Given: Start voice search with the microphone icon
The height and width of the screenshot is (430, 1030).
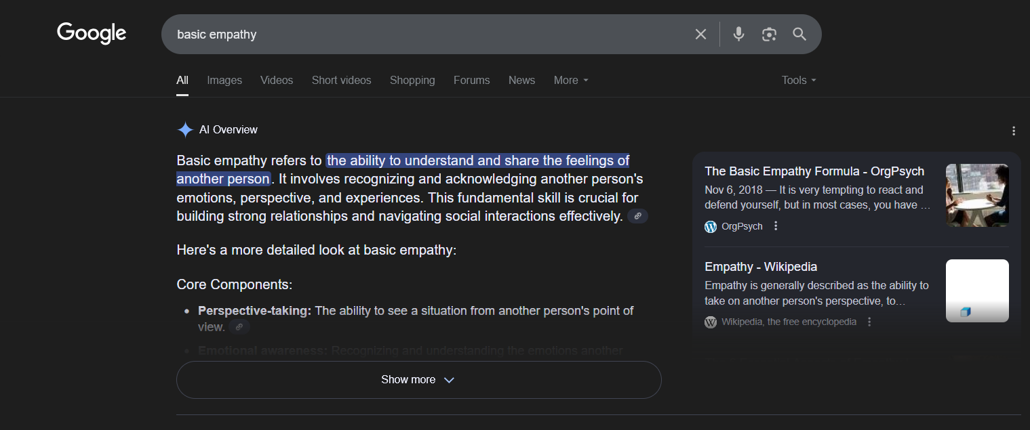Looking at the screenshot, I should tap(738, 34).
